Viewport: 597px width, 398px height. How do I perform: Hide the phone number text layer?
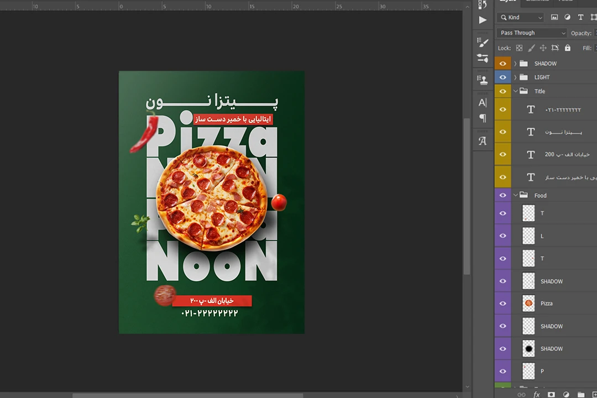(502, 109)
